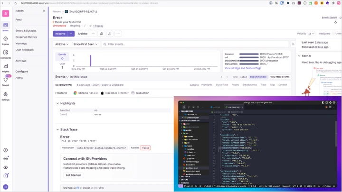Select the Recommended event button
Viewport: 342px width, 192px height.
[258, 77]
